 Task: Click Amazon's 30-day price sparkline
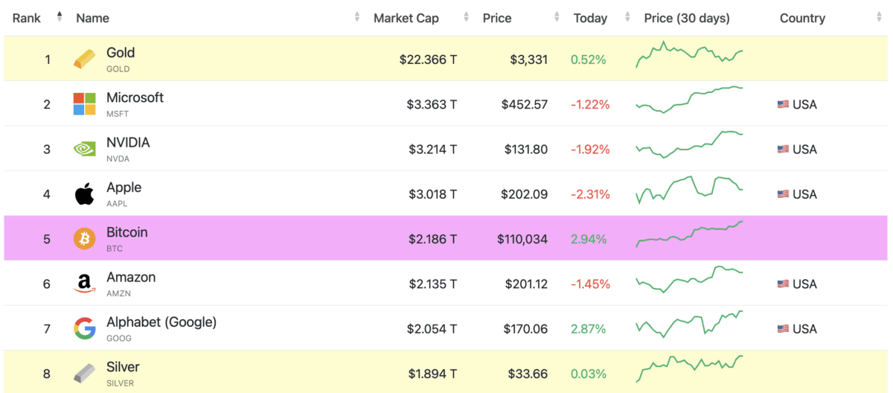tap(689, 279)
